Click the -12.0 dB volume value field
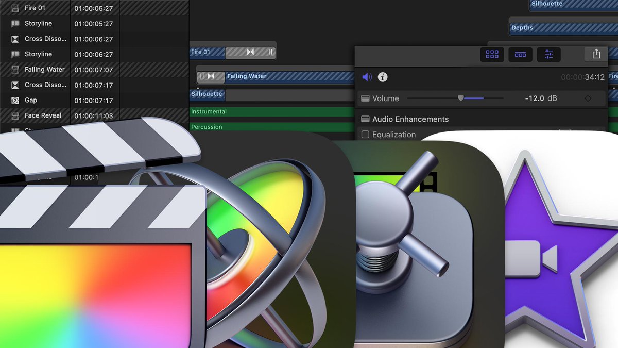The image size is (618, 348). (x=541, y=98)
